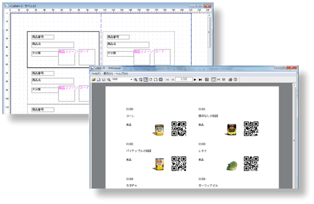
Task: Click the save icon in RMViewer toolbar
Action: [104, 79]
